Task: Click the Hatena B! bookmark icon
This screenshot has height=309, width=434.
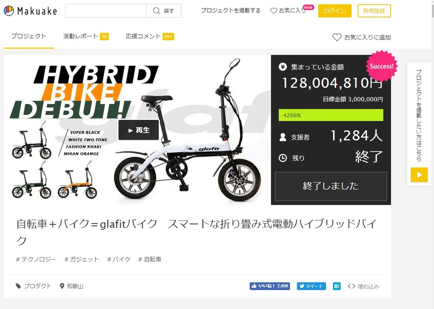Action: tap(337, 286)
